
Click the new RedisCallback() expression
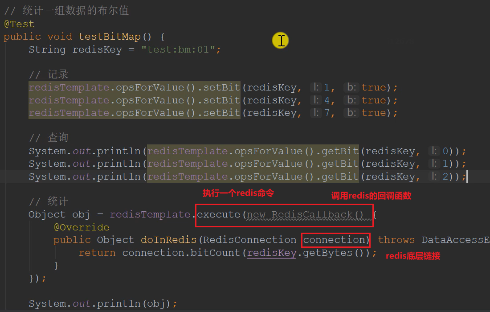[305, 215]
